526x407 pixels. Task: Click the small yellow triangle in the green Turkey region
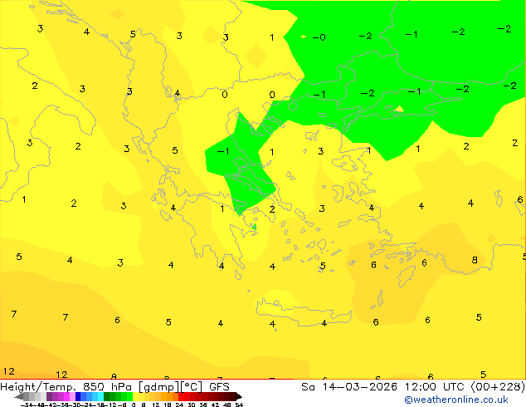[x=399, y=109]
